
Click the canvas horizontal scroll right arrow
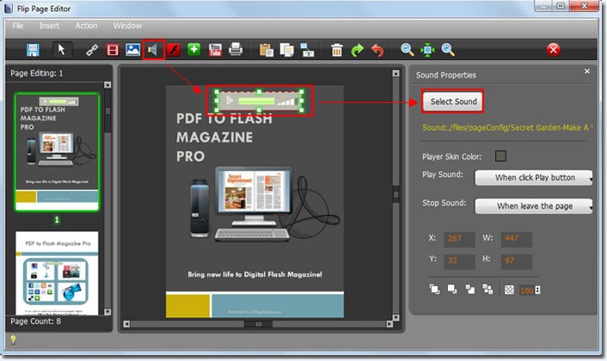pos(389,324)
